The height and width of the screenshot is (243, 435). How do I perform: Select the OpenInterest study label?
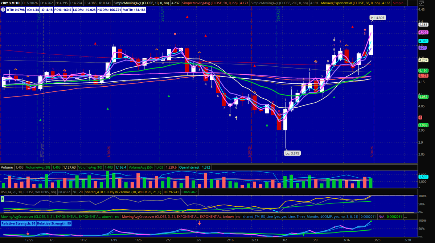(189, 167)
